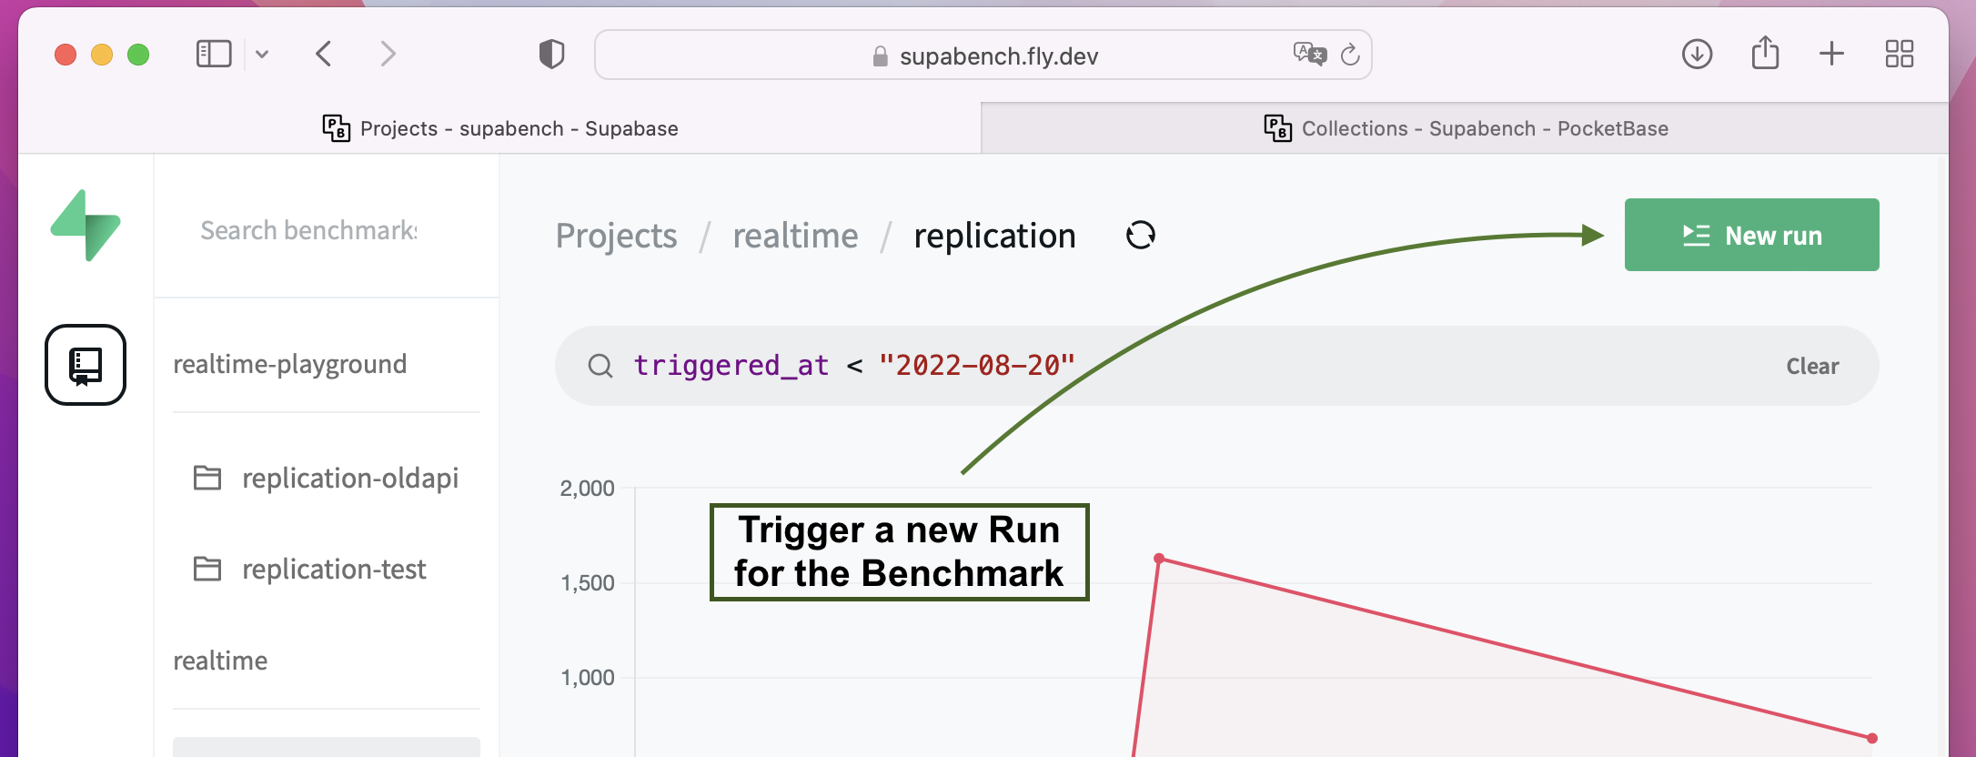The height and width of the screenshot is (757, 1976).
Task: Select the realtime-playground project
Action: [290, 364]
